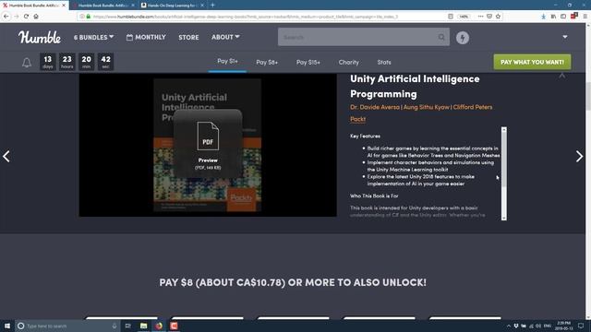This screenshot has height=332, width=591.
Task: Switch to the Stats tab
Action: pos(384,62)
